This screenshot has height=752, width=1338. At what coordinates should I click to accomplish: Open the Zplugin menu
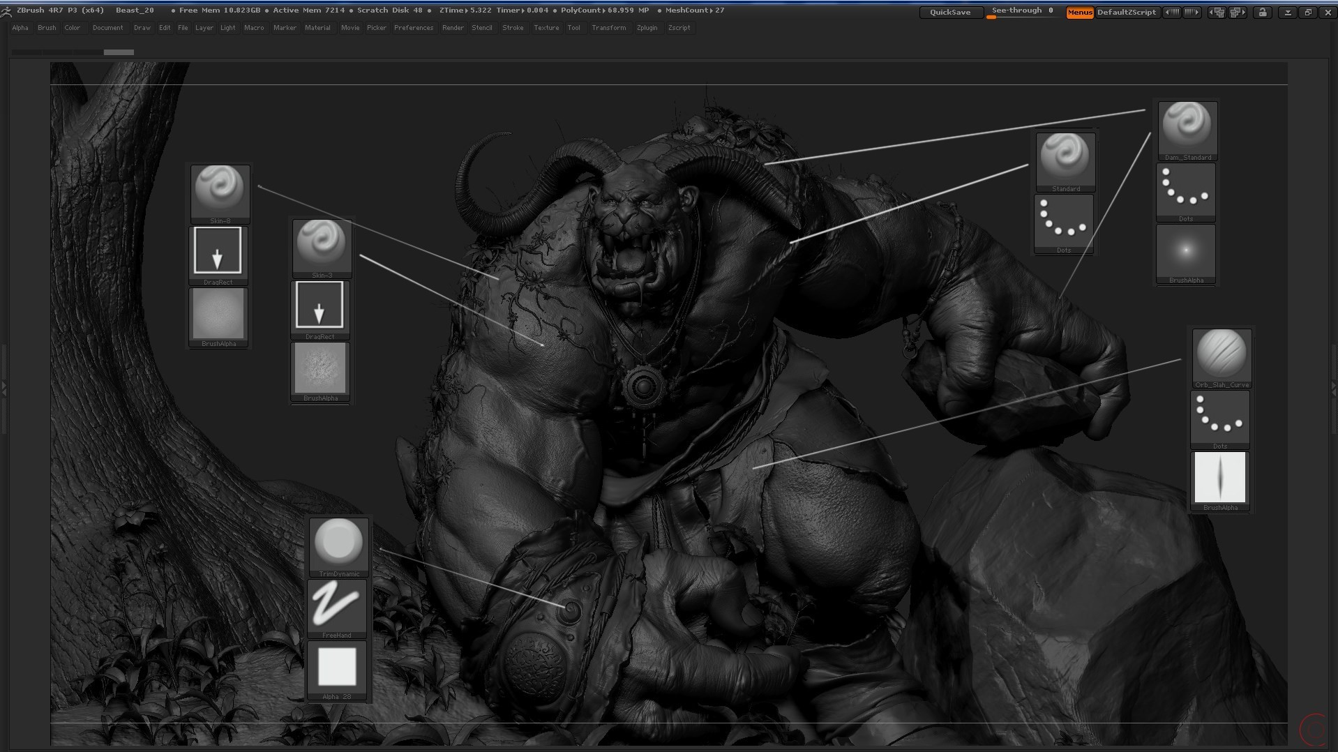(647, 28)
